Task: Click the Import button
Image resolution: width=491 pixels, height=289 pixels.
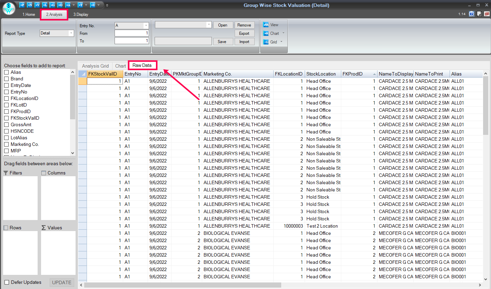Action: click(244, 42)
